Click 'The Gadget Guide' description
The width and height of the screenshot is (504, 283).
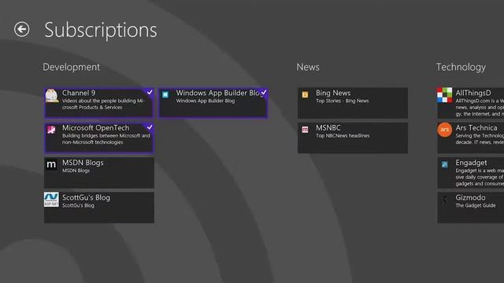click(x=476, y=205)
